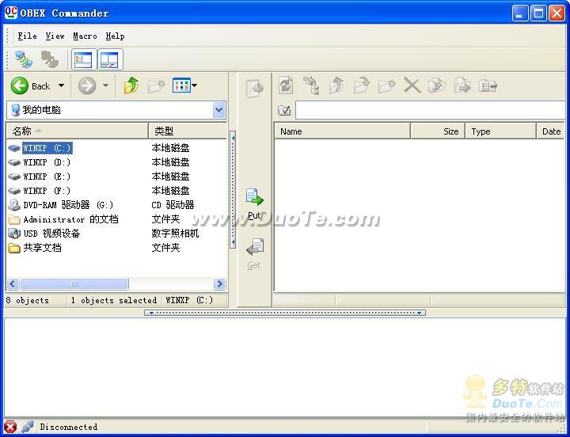This screenshot has width=570, height=437.
Task: Click the green Back arrow button
Action: click(21, 85)
